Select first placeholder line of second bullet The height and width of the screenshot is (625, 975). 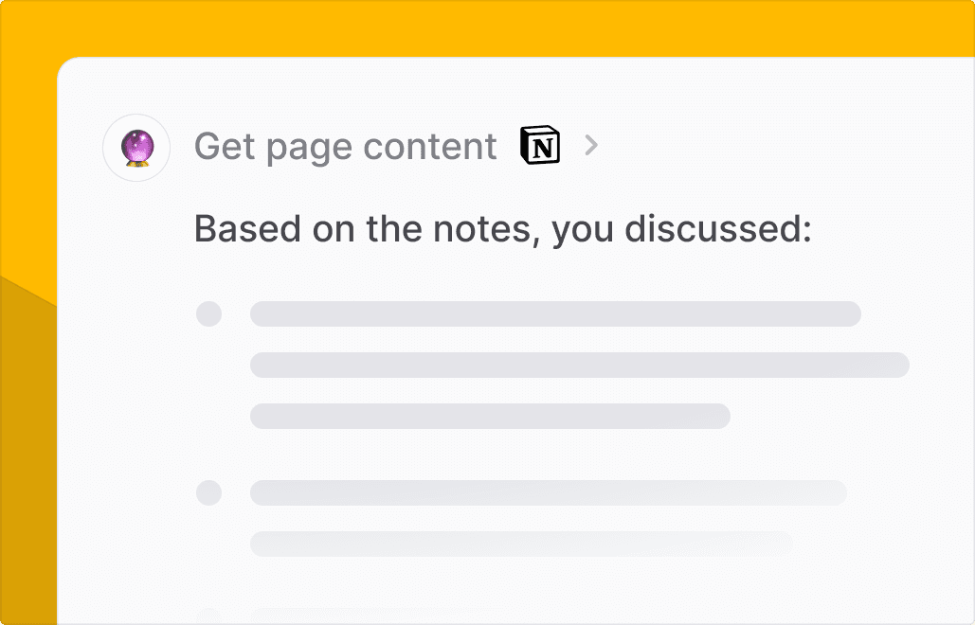coord(548,492)
